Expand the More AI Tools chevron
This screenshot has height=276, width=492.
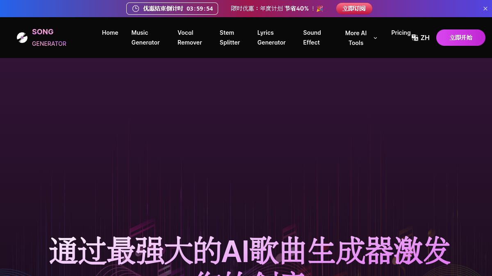[375, 38]
